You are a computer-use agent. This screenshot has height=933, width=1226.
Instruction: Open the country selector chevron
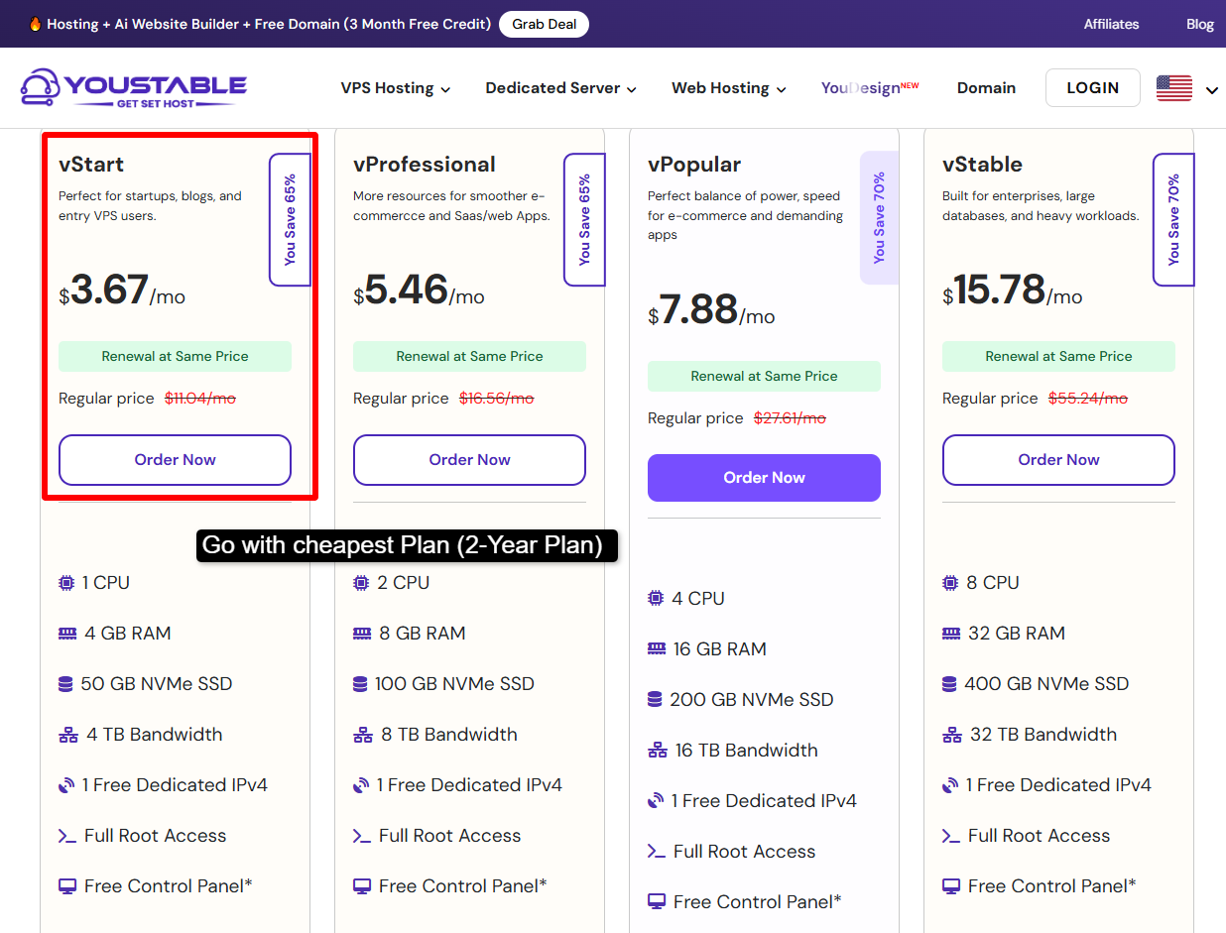click(x=1211, y=90)
